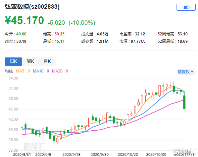Screen dimensions: 198x157
Task: Click the 最低 low value 45.17
Action: coord(59,41)
